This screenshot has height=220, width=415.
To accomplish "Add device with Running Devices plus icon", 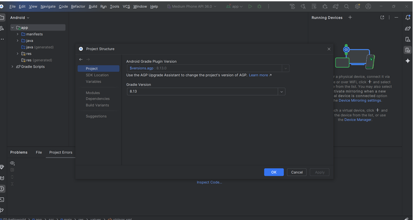I will pos(350,17).
